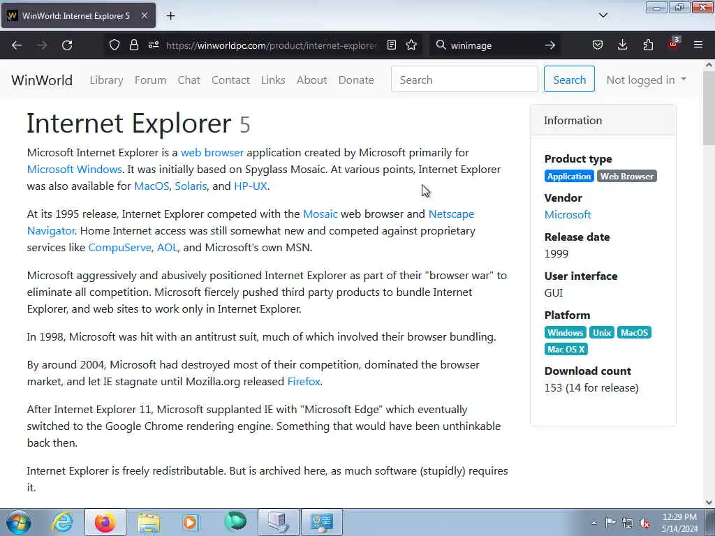This screenshot has width=715, height=536.
Task: Click the Web Browser badge
Action: click(x=626, y=177)
